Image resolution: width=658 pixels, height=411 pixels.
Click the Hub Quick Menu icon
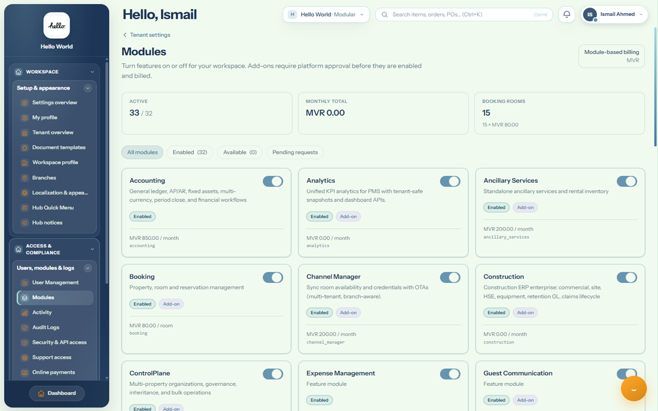[25, 208]
